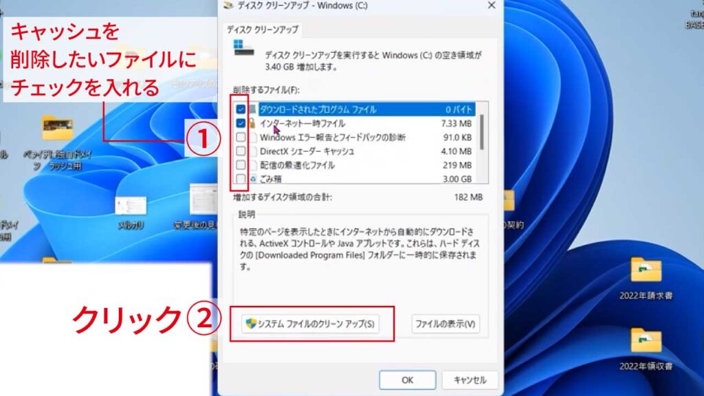Click the 4.10 MB size value

[x=456, y=151]
